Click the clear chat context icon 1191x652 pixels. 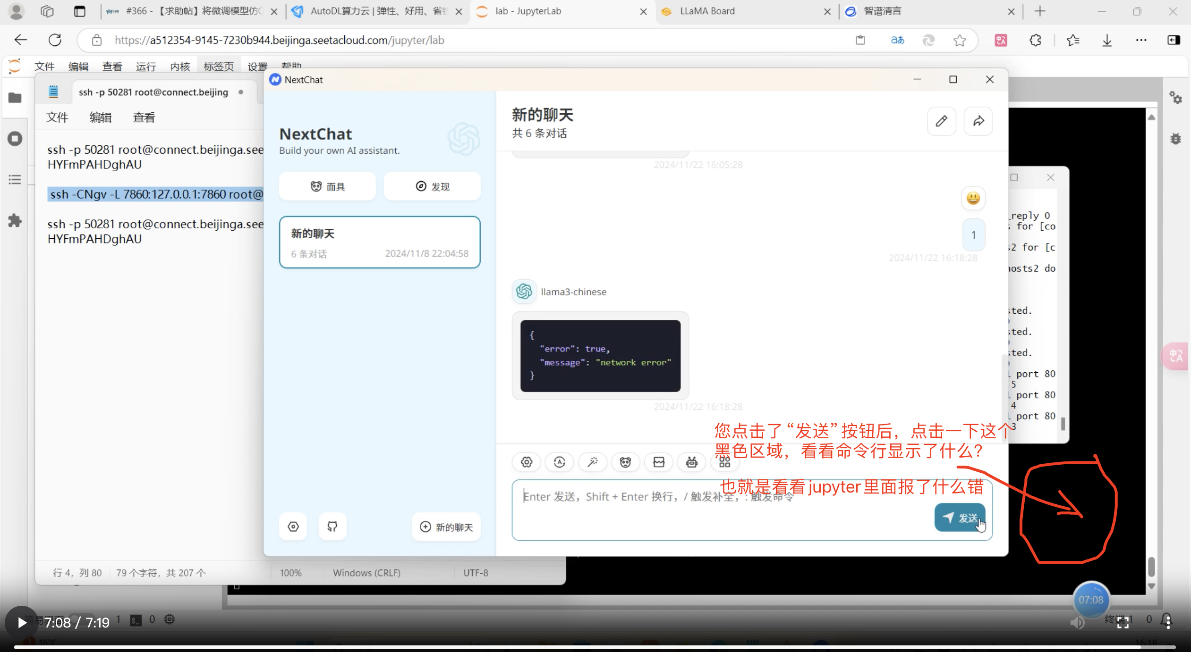[659, 462]
